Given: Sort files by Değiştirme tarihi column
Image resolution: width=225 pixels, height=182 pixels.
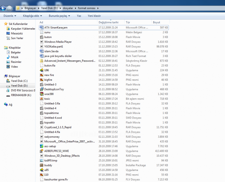Looking at the screenshot, I should coord(108,22).
